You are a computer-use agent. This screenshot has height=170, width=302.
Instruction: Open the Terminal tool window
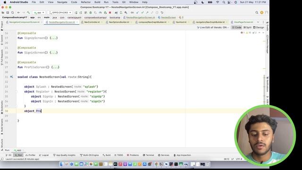click(148, 155)
